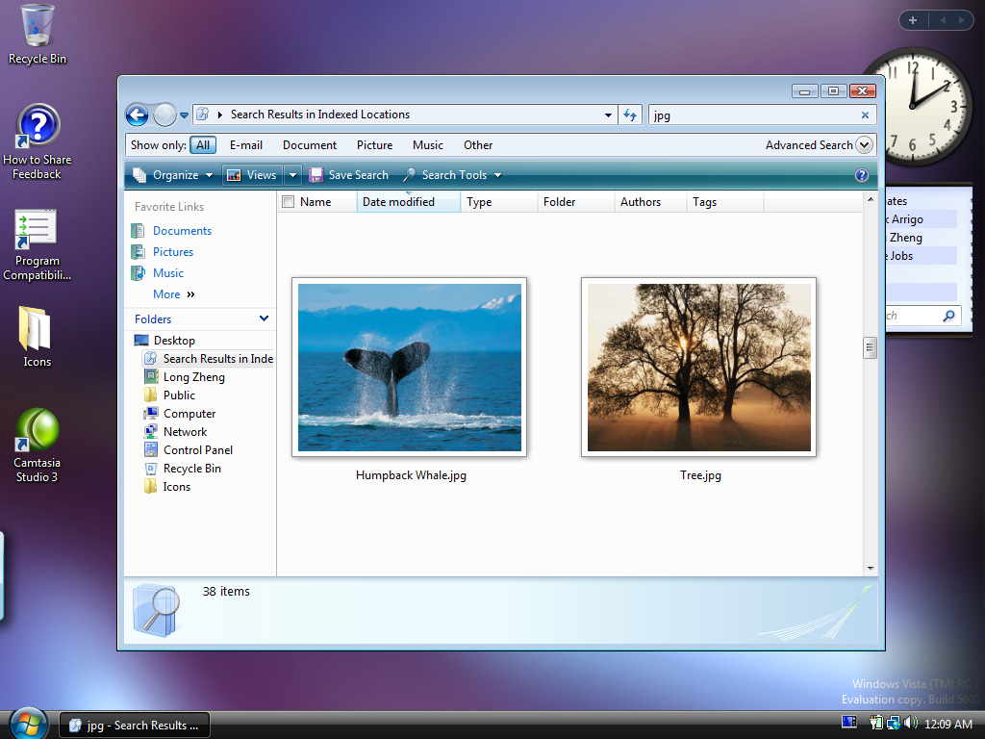Expand More favorite links
Screen dimensions: 985x739
(x=174, y=294)
